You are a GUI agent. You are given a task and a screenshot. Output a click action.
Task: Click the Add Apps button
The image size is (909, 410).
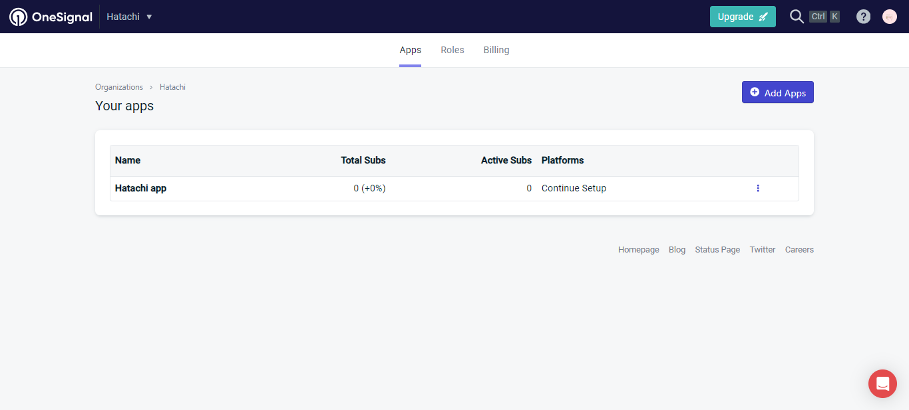(x=777, y=92)
